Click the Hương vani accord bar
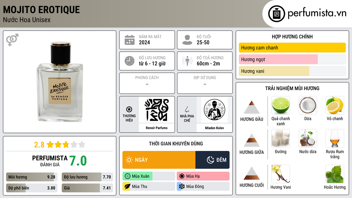The width and height of the screenshot is (352, 198). pos(292,71)
